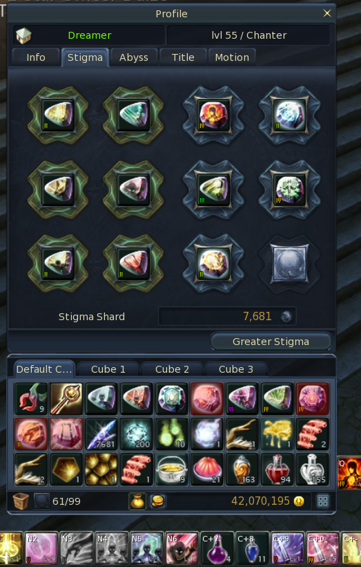Click the stigma shard stack showing 7681
The height and width of the screenshot is (567, 361).
tap(101, 434)
